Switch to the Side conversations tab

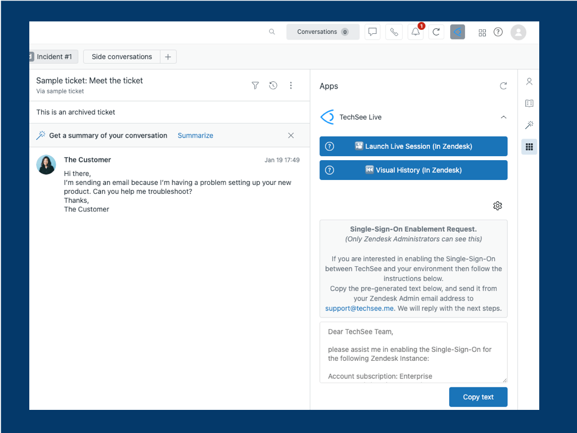pyautogui.click(x=122, y=57)
